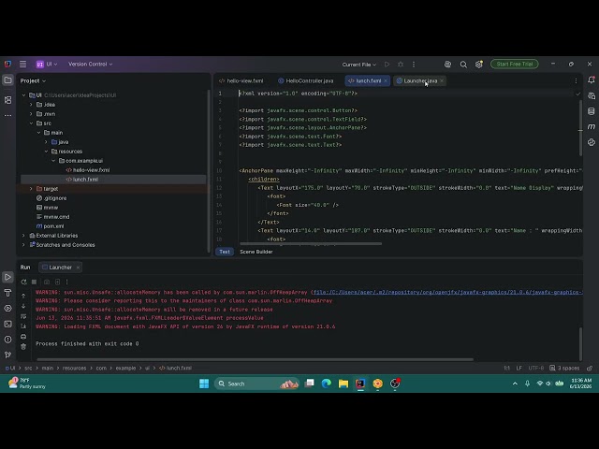Click the Stop process icon
Viewport: 599px width, 449px height.
(34, 282)
